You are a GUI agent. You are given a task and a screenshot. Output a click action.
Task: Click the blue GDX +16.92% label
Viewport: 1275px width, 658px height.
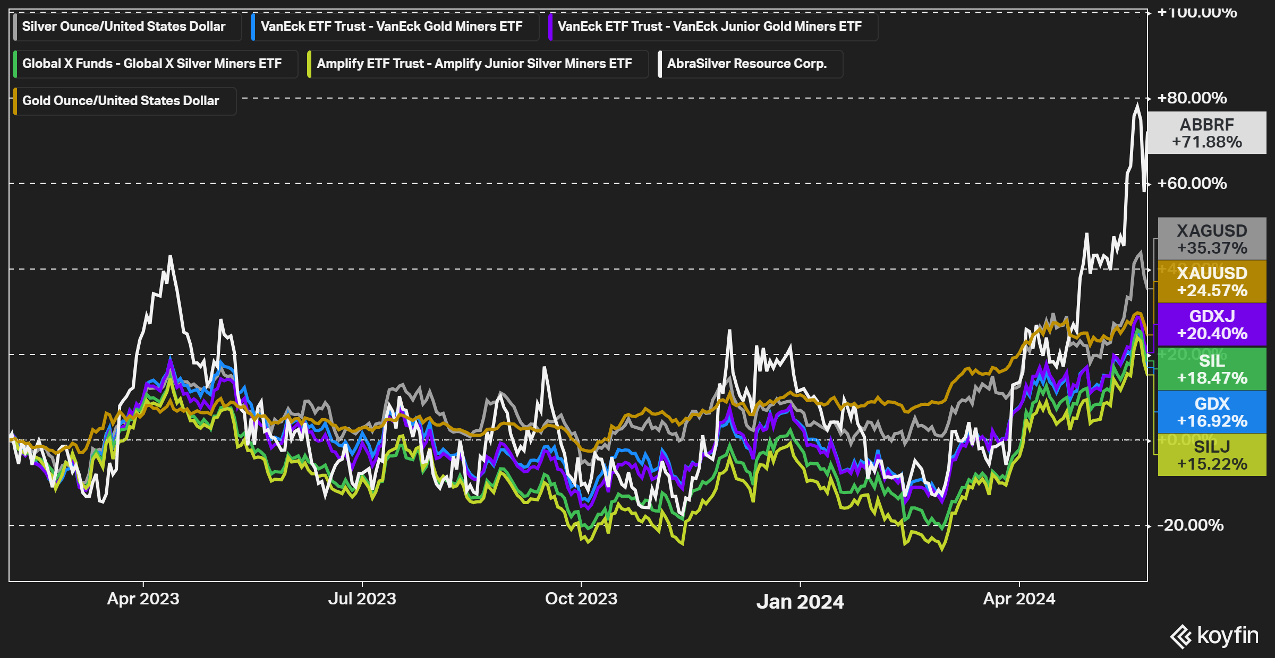1212,412
